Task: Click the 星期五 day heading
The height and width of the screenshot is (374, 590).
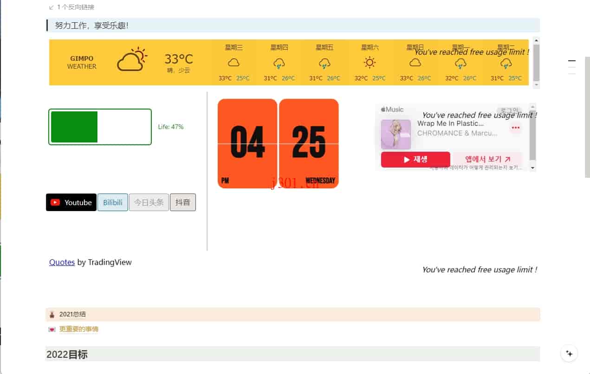Action: (324, 47)
